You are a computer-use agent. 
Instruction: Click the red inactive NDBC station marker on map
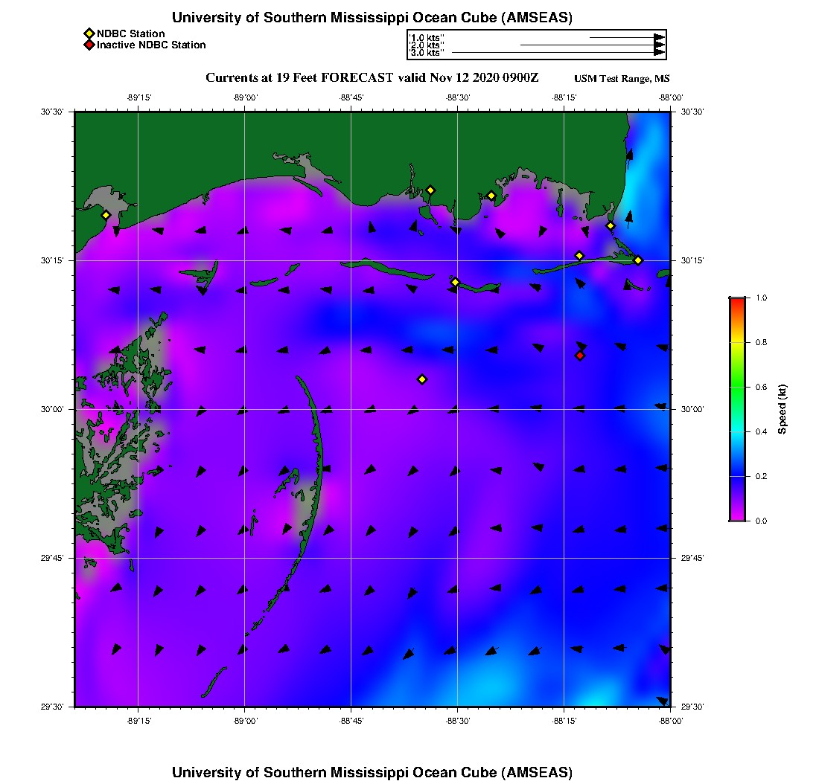point(580,356)
